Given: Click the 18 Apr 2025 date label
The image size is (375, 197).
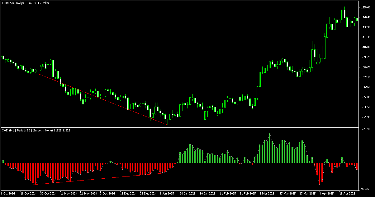Looking at the screenshot, I should 347,193.
